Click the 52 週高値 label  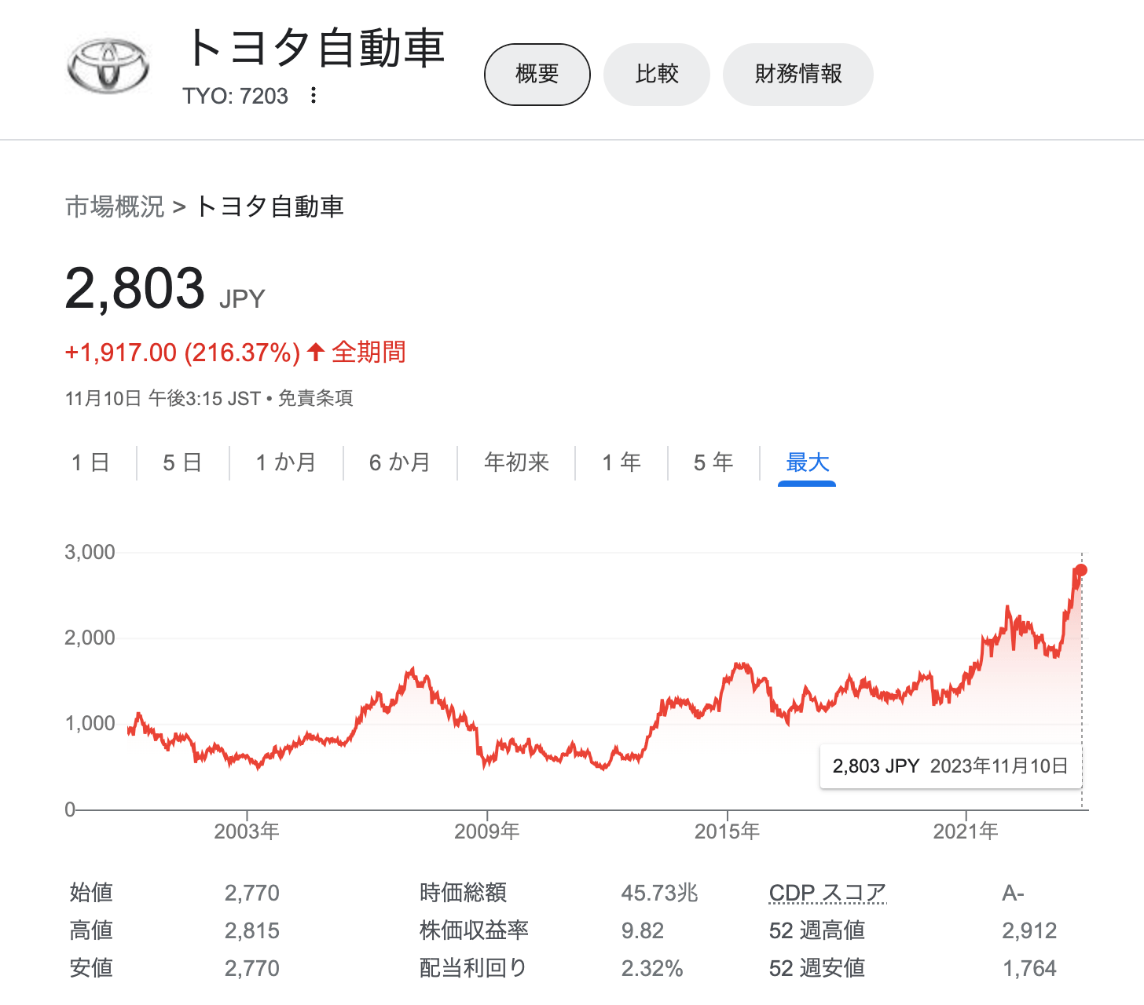point(817,930)
